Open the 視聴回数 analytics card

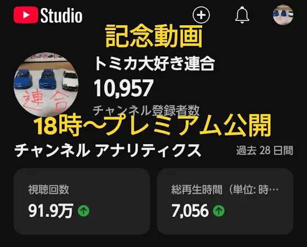(x=82, y=202)
